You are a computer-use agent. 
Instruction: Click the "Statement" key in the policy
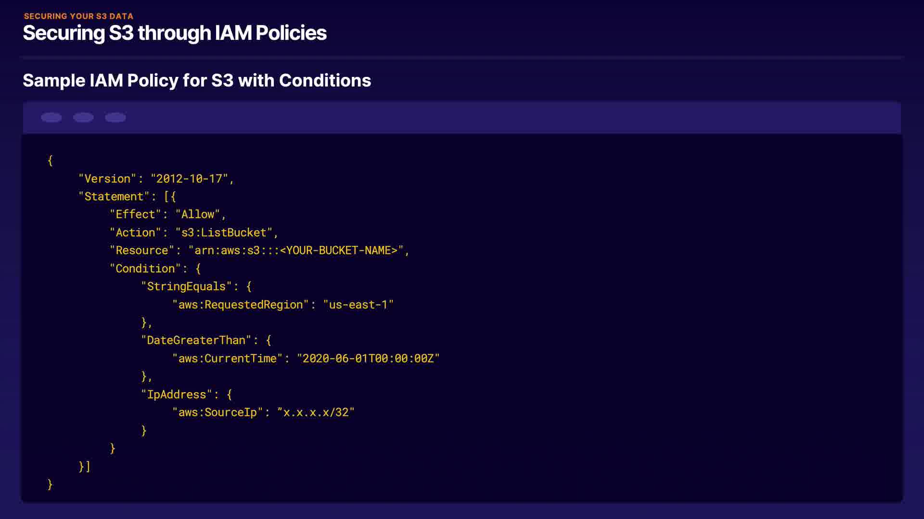[114, 197]
